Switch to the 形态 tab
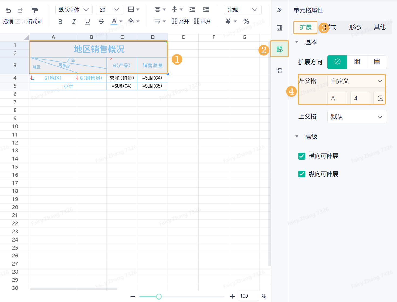Image resolution: width=397 pixels, height=302 pixels. (355, 27)
